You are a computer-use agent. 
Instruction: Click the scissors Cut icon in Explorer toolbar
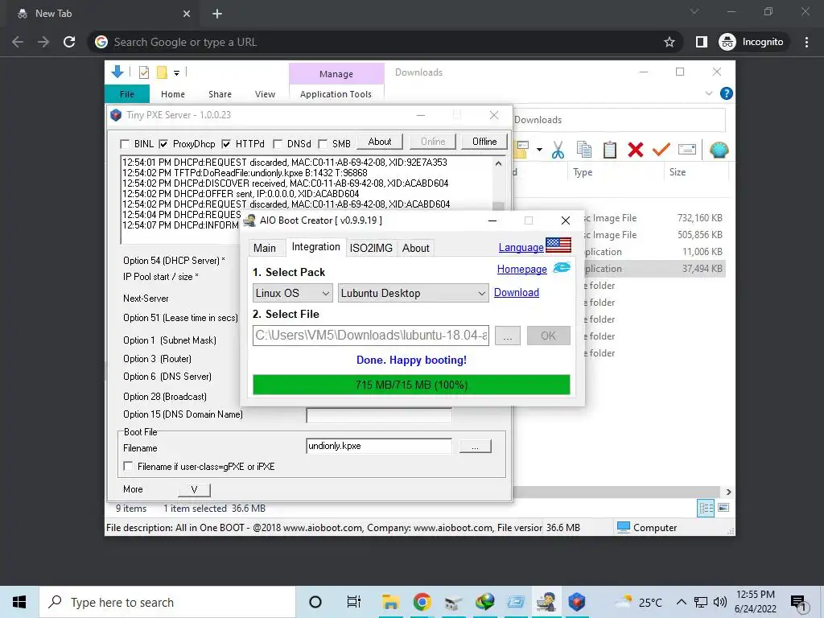pos(558,150)
